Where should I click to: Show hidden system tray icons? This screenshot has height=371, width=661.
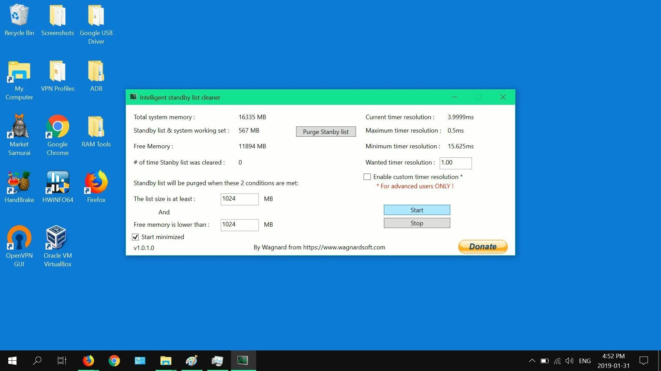pos(532,361)
